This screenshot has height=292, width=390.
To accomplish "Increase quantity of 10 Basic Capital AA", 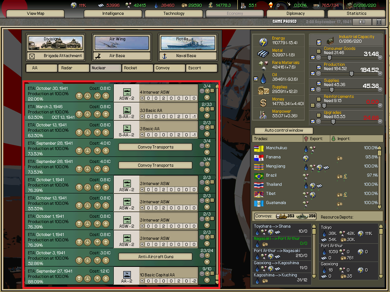I will (207, 274).
